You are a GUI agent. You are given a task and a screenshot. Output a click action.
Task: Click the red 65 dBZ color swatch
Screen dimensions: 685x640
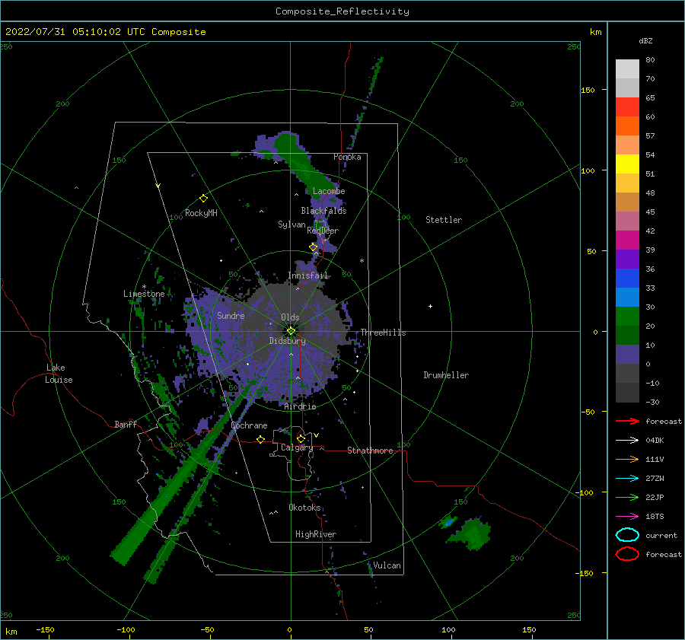(x=627, y=107)
